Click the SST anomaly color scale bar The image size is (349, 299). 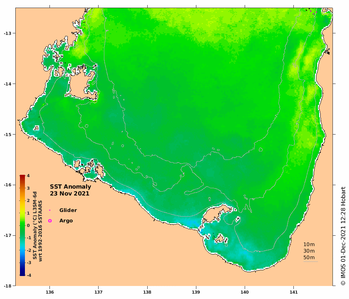[22, 225]
